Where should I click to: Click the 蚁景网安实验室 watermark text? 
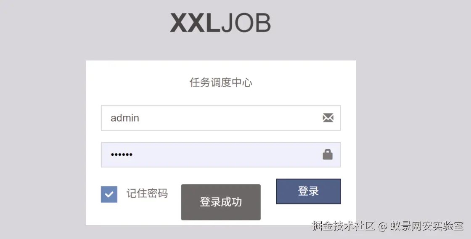point(427,226)
